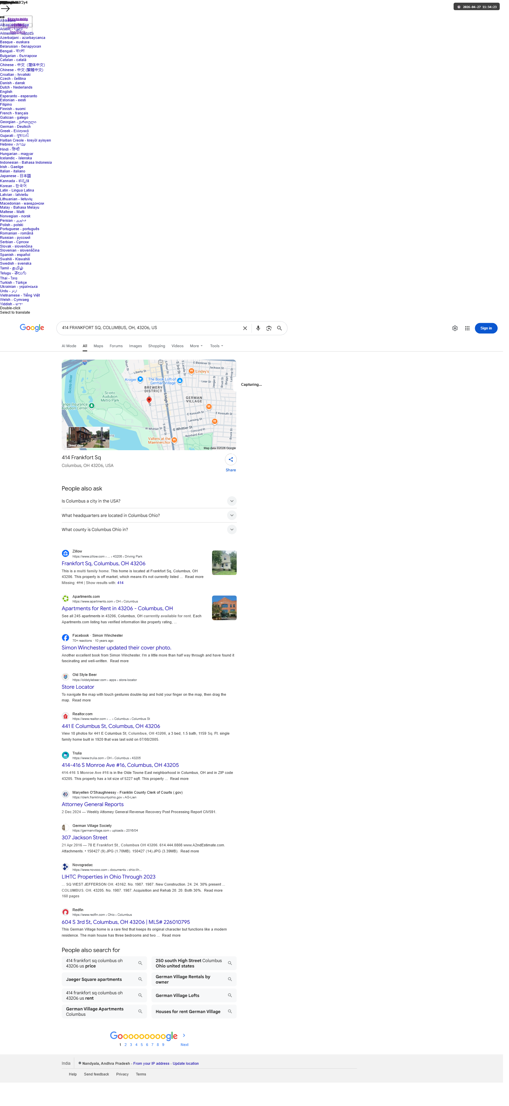
Task: Switch to the Maps tab
Action: click(x=98, y=346)
